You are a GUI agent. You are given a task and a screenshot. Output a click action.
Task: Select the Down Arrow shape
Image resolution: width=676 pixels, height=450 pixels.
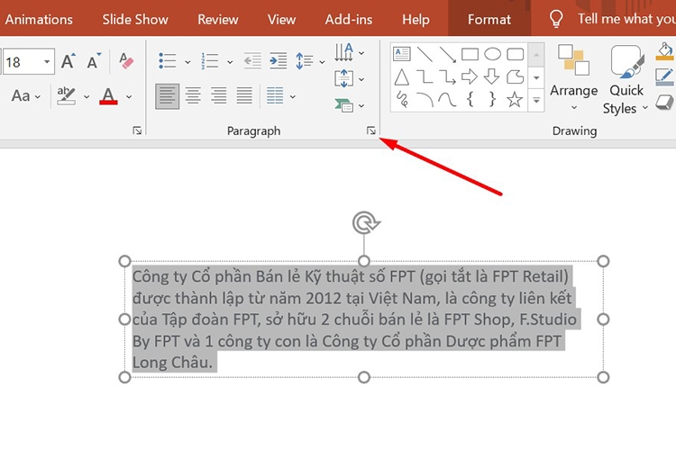point(492,77)
